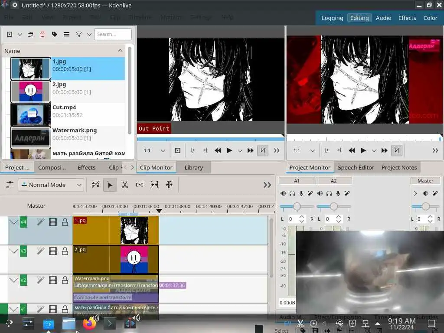Click the filter funnel icon in bin
444x333 pixels.
[x=79, y=34]
